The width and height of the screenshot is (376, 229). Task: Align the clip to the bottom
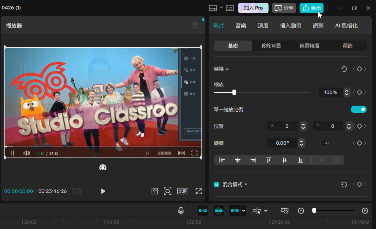point(300,160)
